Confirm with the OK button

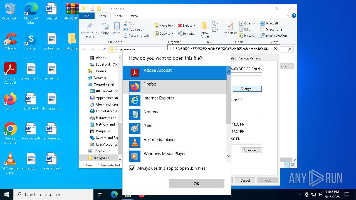tap(196, 184)
